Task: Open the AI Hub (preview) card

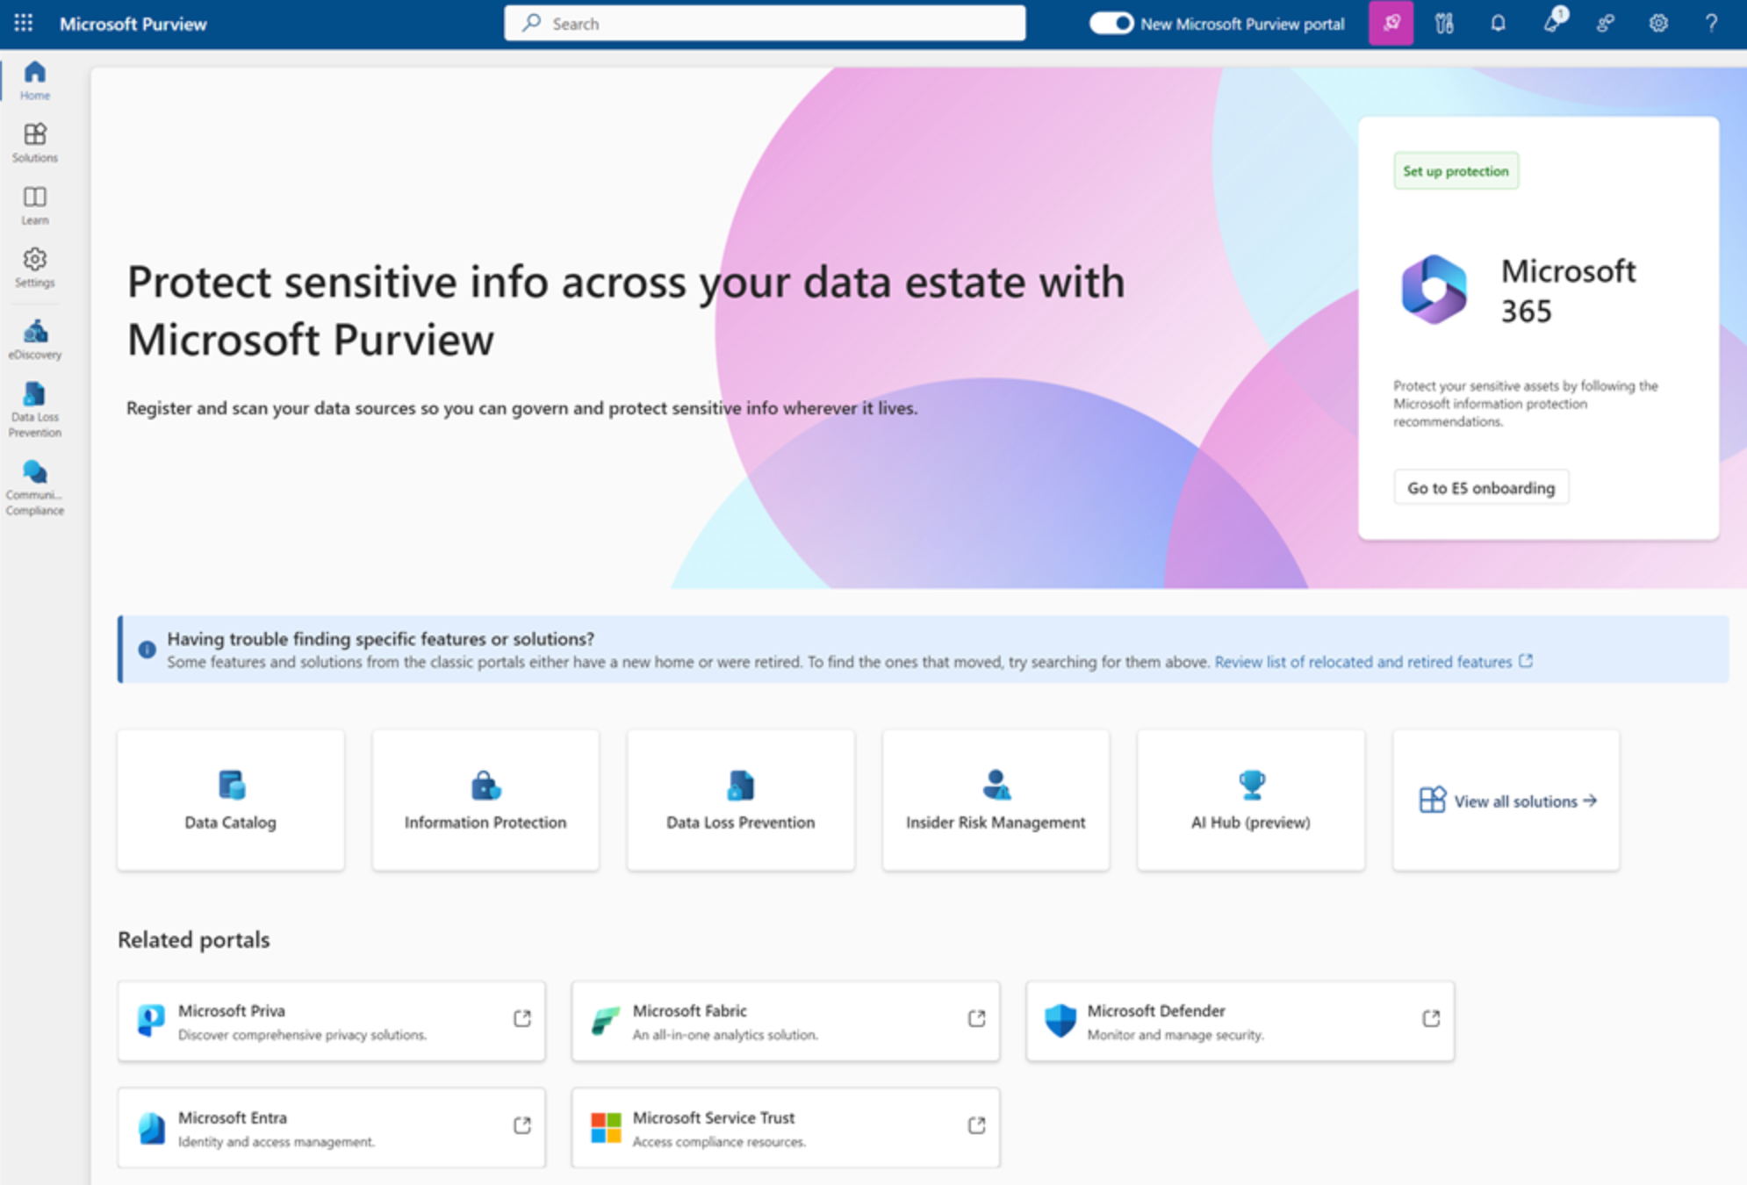Action: click(x=1251, y=800)
